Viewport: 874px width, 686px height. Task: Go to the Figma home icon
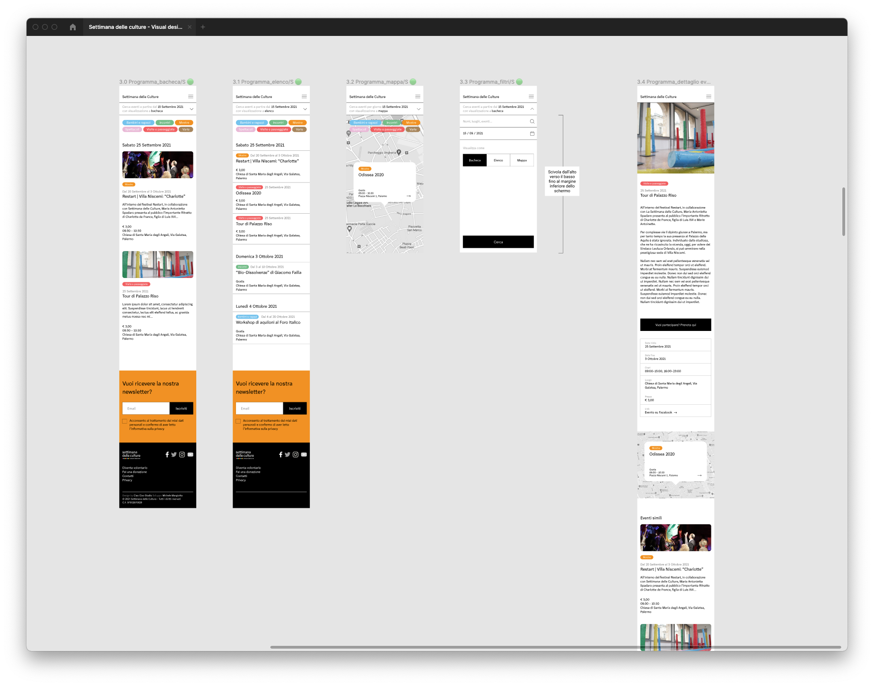72,27
